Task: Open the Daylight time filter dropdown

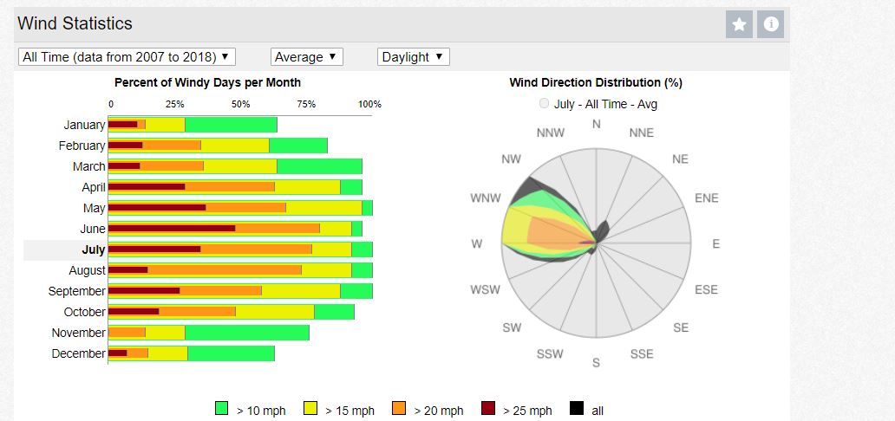Action: coord(414,57)
